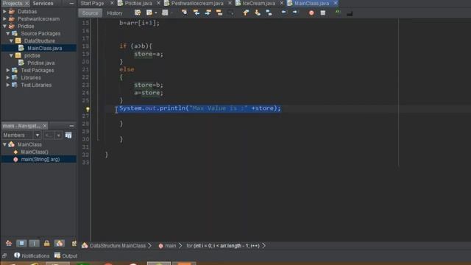Select MainClass() constructor in Navigator

coord(35,152)
